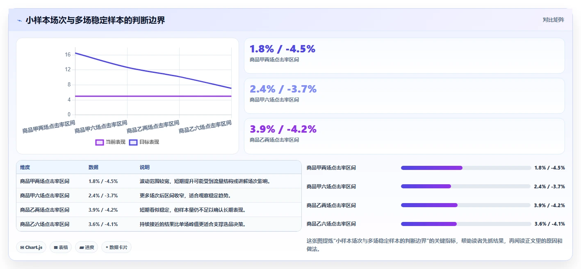Click chart x-axis label 商品乙六场点击率区间
581x269 pixels.
(205, 127)
